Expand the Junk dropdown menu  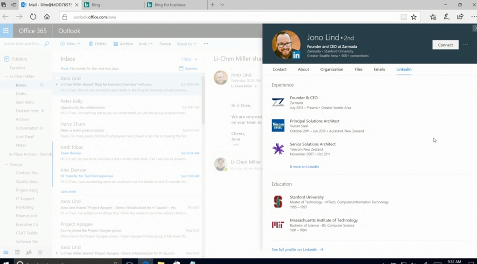click(x=150, y=44)
